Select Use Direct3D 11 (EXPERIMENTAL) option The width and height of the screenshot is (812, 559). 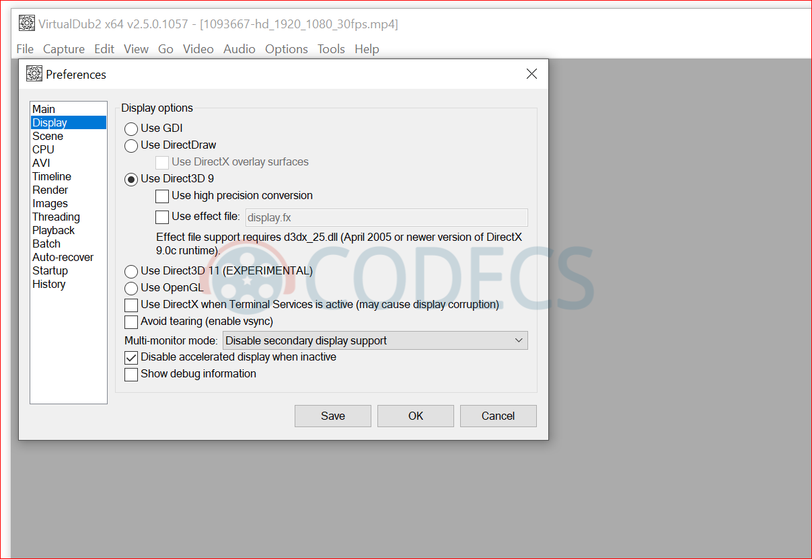131,271
